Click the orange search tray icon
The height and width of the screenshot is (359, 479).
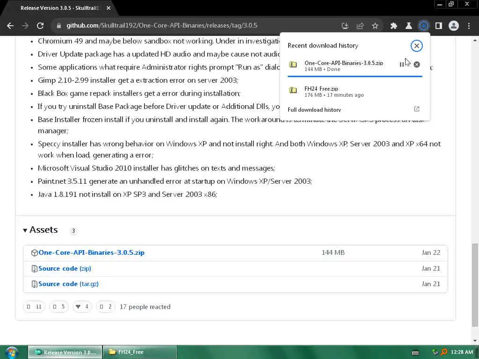coord(444,352)
